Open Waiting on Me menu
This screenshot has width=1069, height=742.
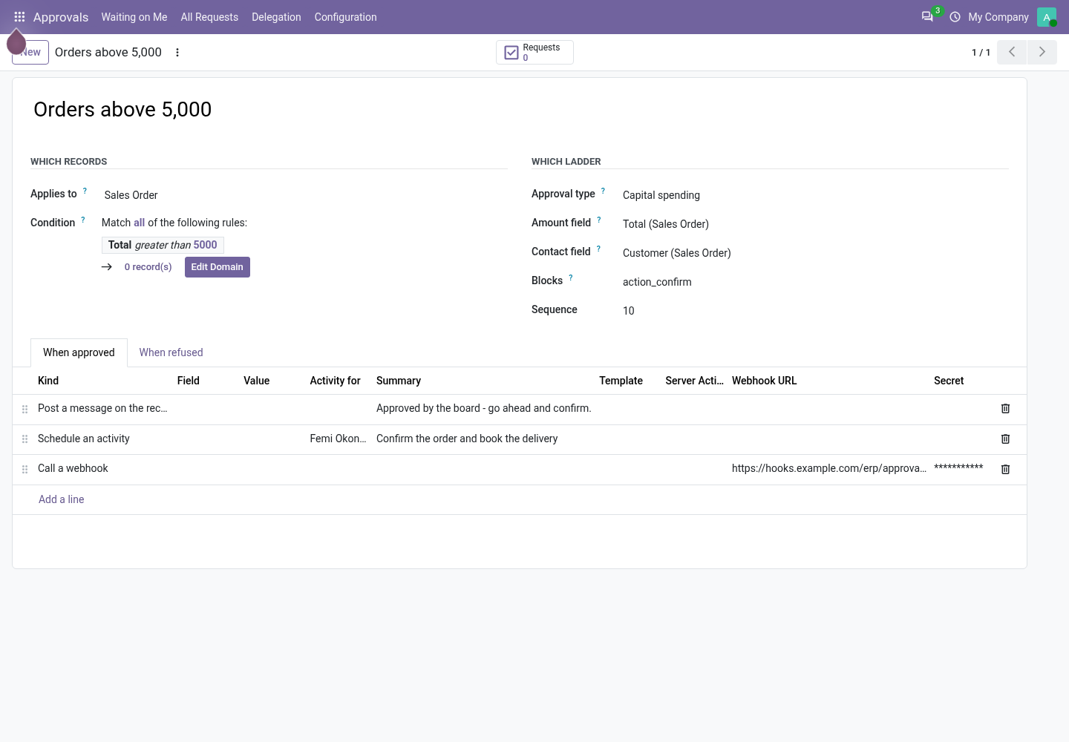pos(134,16)
